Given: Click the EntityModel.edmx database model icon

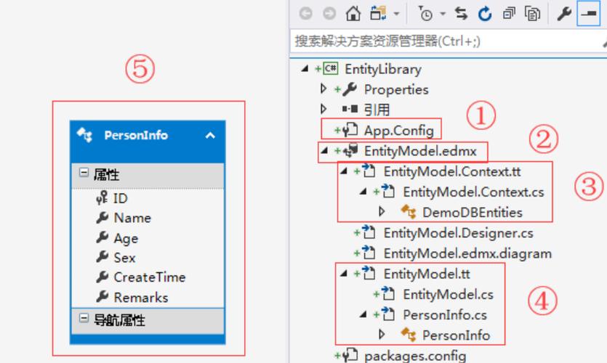Looking at the screenshot, I should [350, 150].
